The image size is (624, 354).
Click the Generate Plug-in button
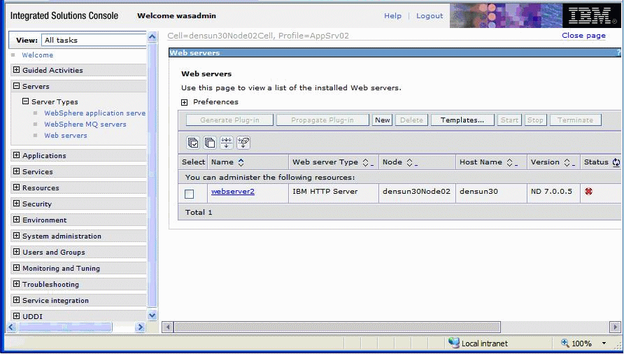click(229, 120)
